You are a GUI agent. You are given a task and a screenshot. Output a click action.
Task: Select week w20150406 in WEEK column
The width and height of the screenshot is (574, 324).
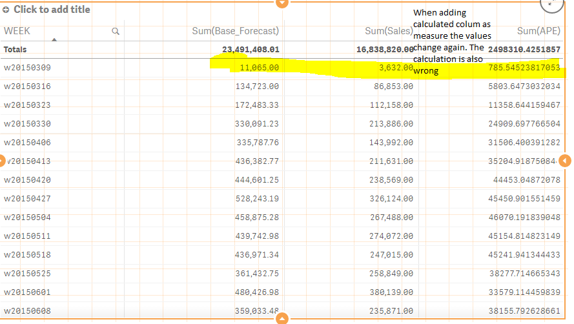tap(28, 142)
